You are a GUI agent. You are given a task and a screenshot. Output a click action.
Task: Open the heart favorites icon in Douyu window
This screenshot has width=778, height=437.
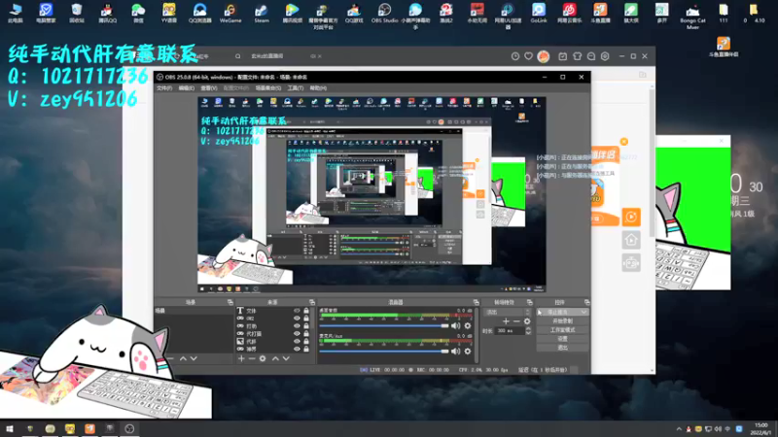click(x=528, y=56)
